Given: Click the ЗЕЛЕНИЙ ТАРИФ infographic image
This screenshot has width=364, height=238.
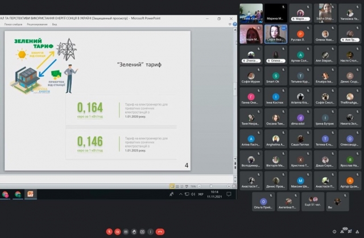Looking at the screenshot, I should click(x=44, y=66).
